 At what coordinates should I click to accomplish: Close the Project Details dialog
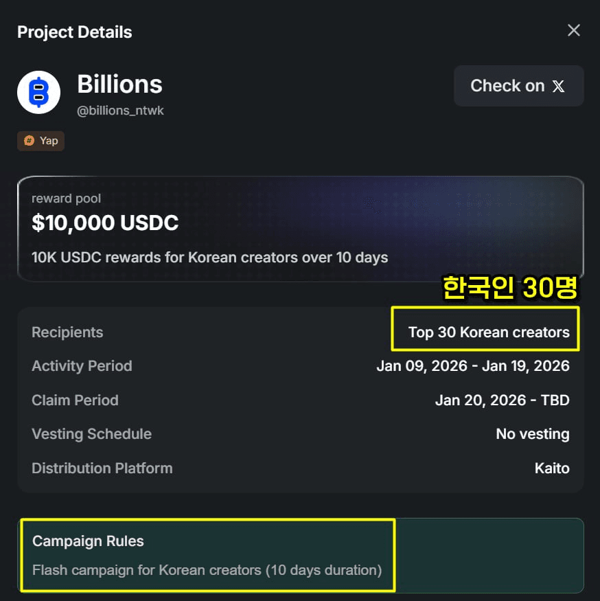coord(574,30)
